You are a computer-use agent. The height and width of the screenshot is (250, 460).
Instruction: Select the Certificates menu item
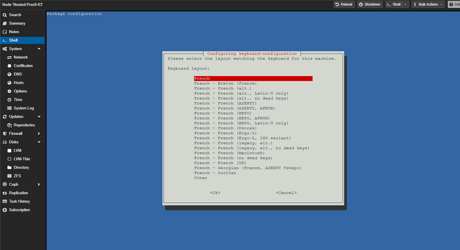(x=23, y=66)
